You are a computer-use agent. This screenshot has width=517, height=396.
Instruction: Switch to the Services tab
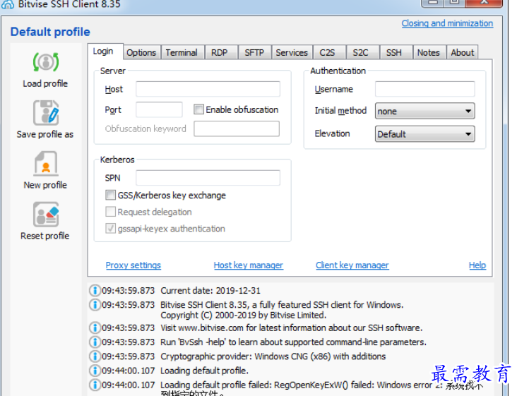[292, 52]
